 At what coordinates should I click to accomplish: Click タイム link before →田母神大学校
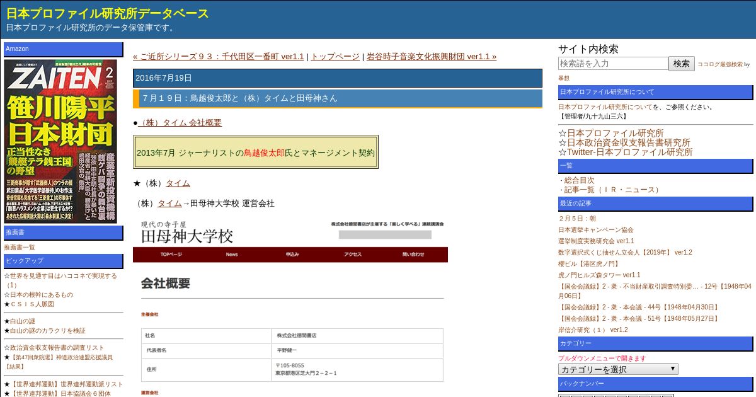169,204
